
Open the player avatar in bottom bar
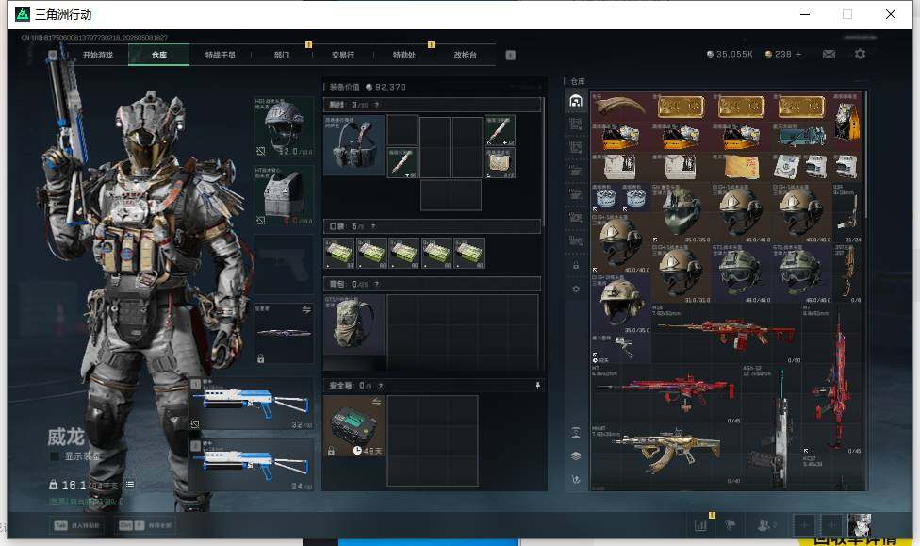(x=859, y=525)
